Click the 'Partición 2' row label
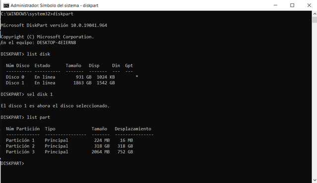 click(20, 146)
